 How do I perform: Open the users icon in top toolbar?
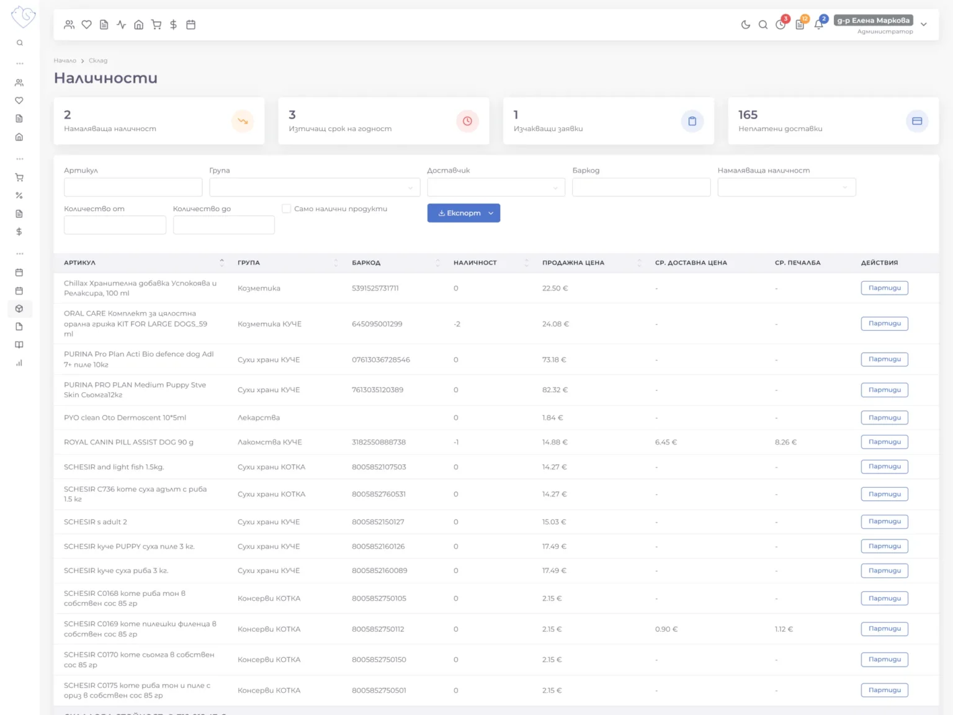pos(69,25)
